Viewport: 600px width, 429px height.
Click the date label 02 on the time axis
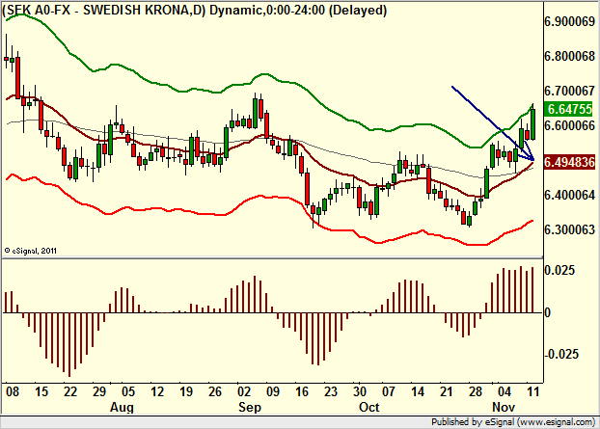pyautogui.click(x=244, y=392)
